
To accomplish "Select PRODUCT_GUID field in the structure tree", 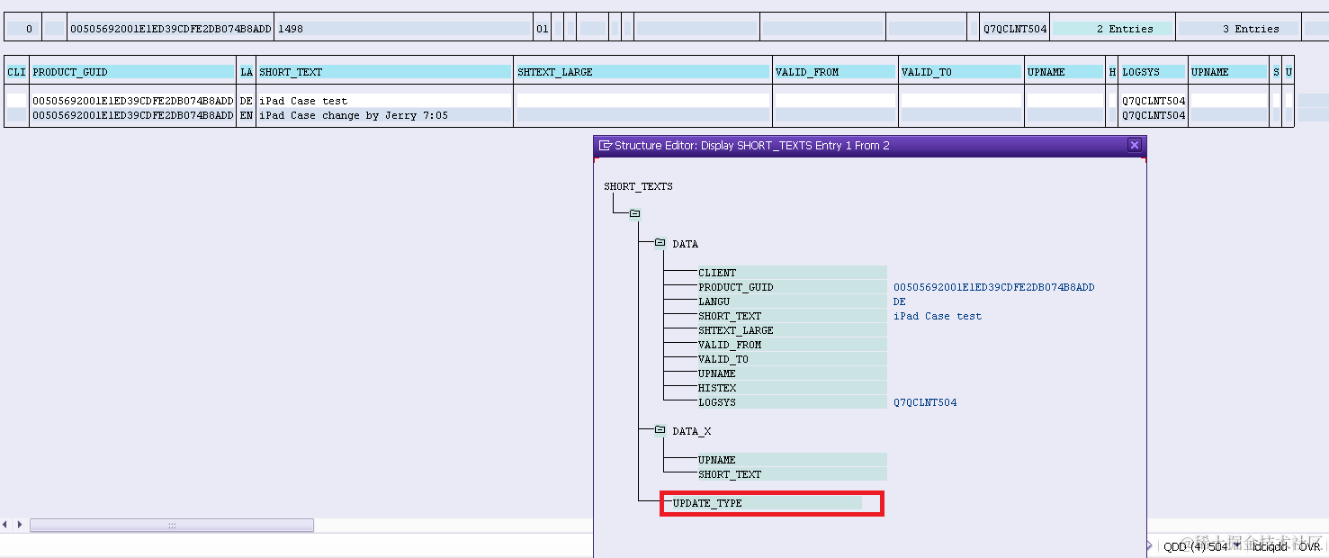I will (792, 287).
